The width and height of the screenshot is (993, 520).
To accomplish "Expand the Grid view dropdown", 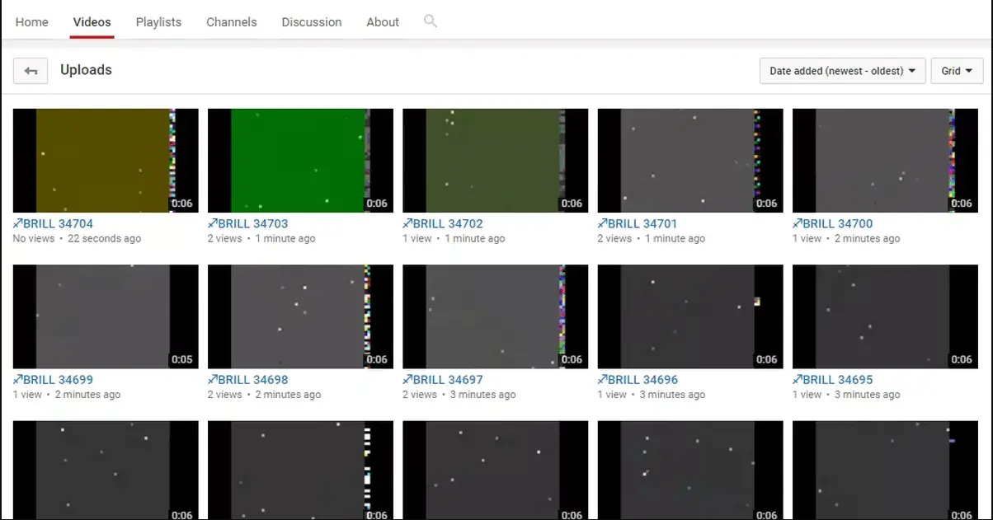I will [x=957, y=71].
